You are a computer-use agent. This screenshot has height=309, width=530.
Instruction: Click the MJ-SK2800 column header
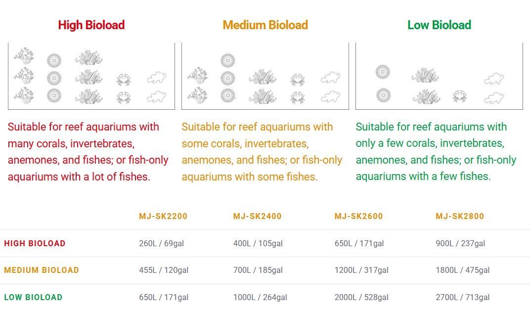(x=460, y=216)
